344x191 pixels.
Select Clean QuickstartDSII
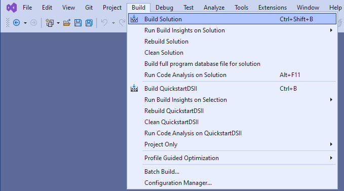coord(232,122)
